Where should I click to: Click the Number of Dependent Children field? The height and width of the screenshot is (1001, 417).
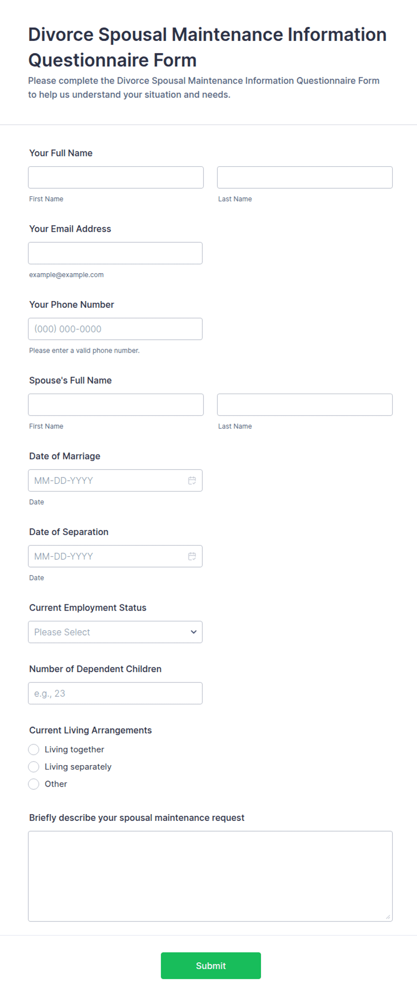pos(115,693)
